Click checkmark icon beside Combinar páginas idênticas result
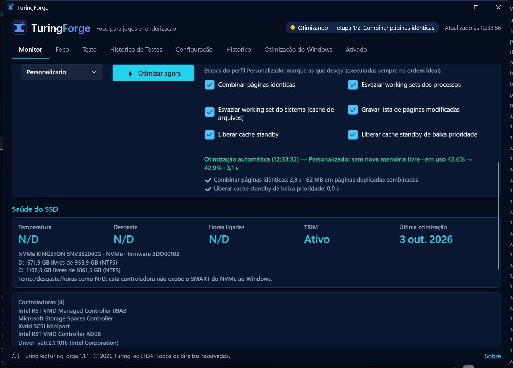The height and width of the screenshot is (368, 513). [208, 180]
